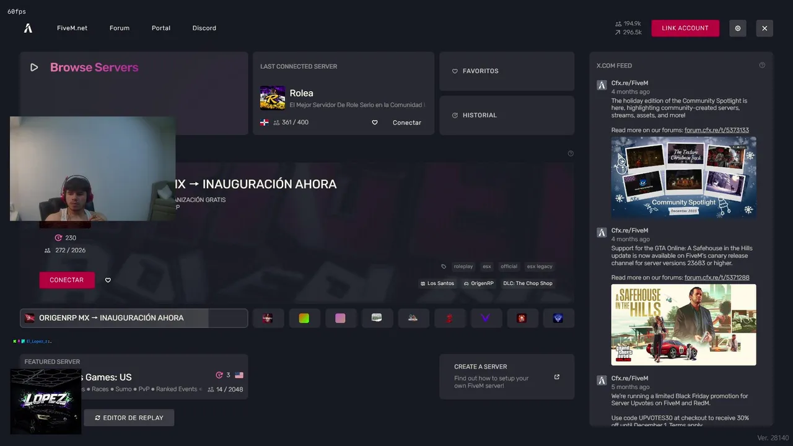
Task: Open Browse Servers via its play icon
Action: pyautogui.click(x=34, y=68)
